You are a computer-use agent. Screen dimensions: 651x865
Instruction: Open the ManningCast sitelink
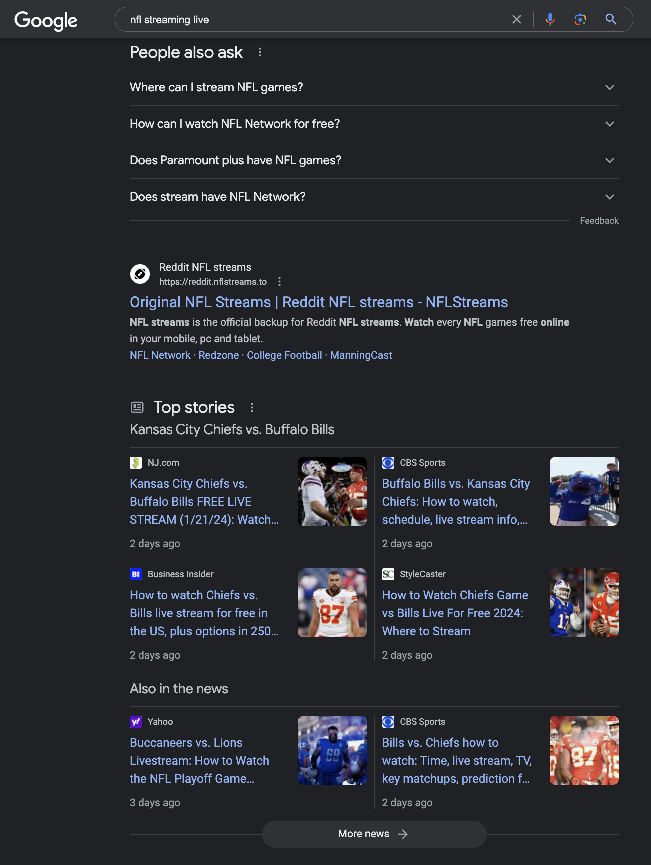click(x=361, y=355)
